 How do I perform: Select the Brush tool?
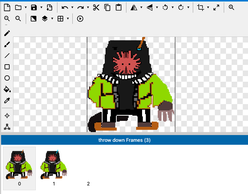pos(7,44)
